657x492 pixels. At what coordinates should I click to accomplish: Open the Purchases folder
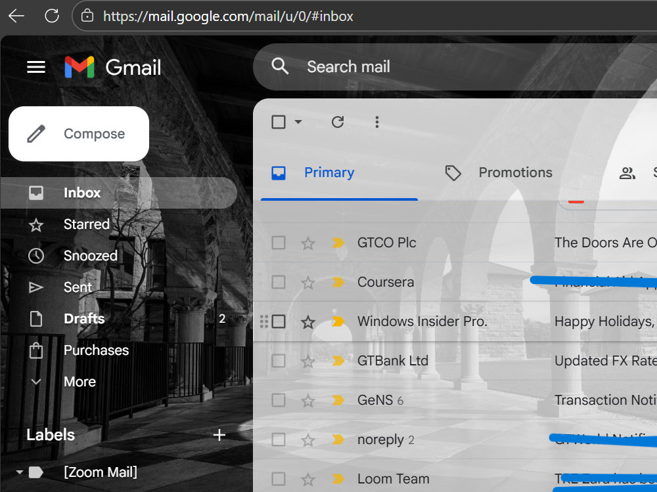(x=96, y=350)
